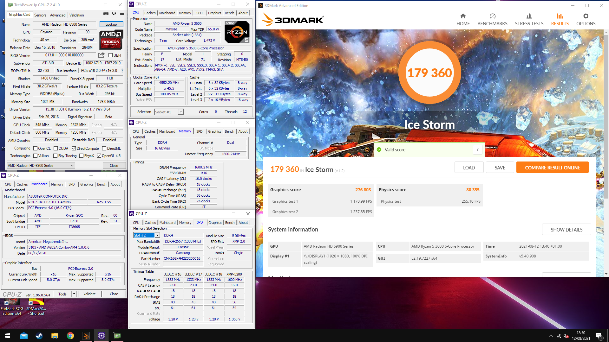This screenshot has width=609, height=342.
Task: Click the 3DMark results vertical scrollbar
Action: (606, 117)
